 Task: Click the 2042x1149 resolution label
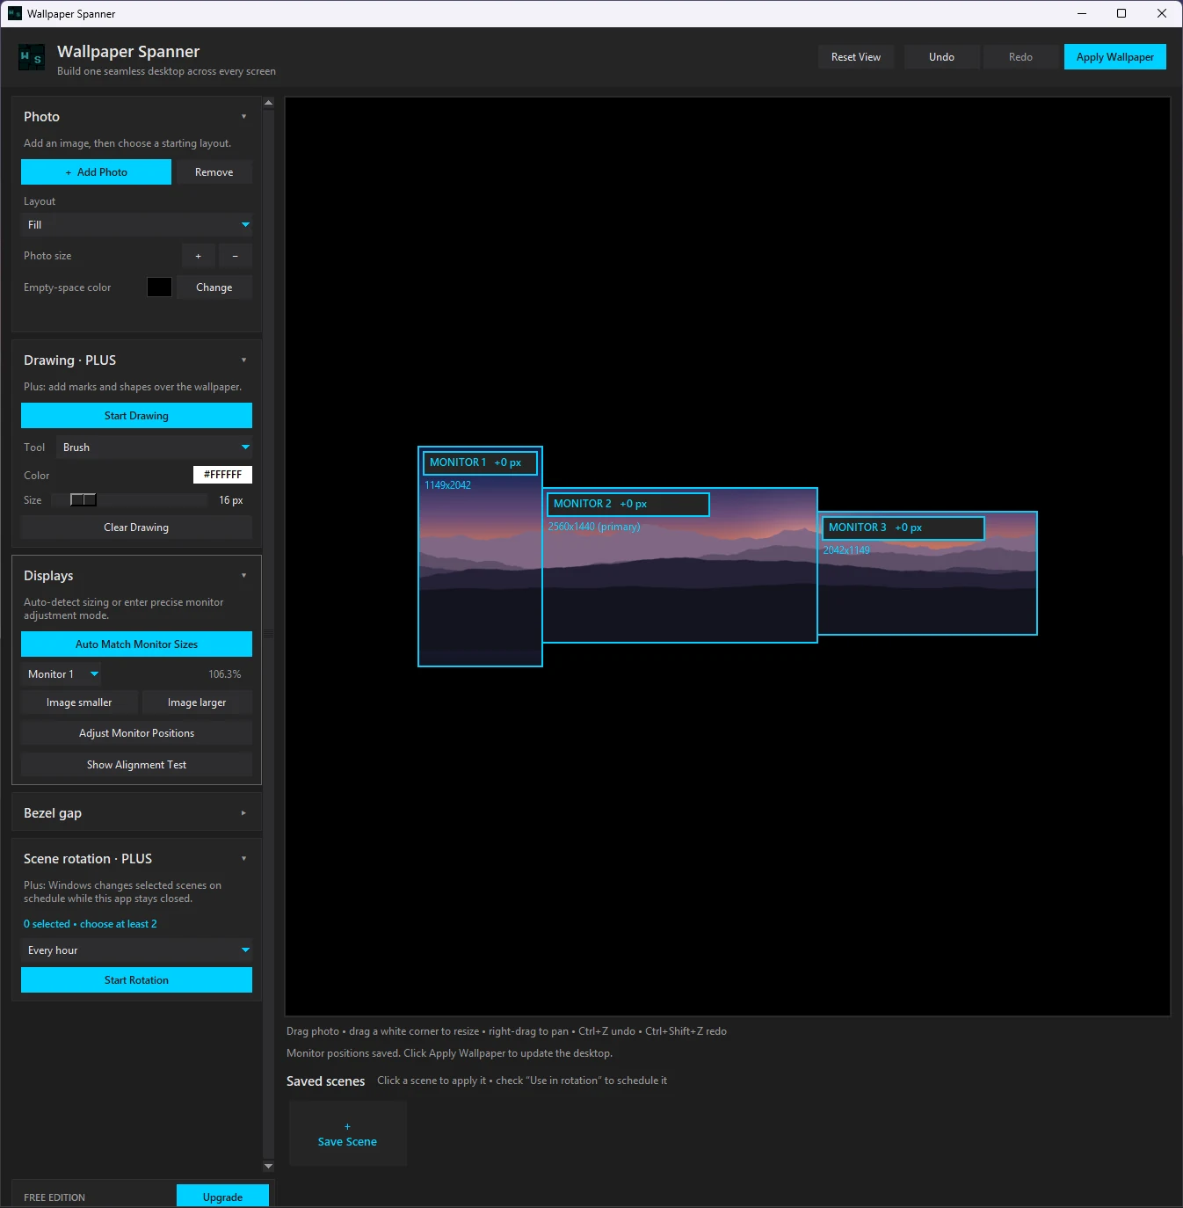(x=846, y=550)
